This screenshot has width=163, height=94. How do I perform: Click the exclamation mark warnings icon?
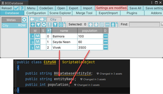click(x=49, y=25)
